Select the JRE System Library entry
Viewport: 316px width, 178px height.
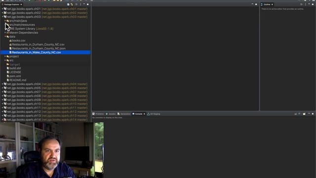tap(31, 29)
